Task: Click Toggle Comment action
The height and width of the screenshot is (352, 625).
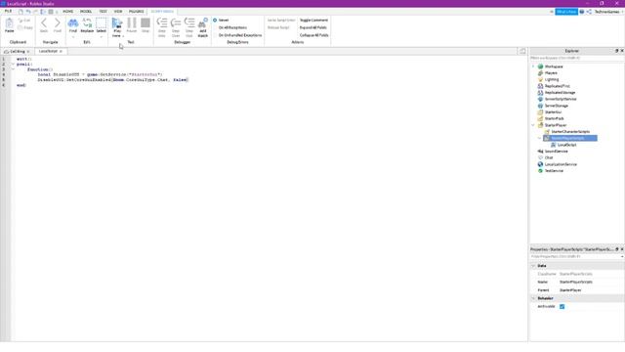Action: tap(313, 20)
